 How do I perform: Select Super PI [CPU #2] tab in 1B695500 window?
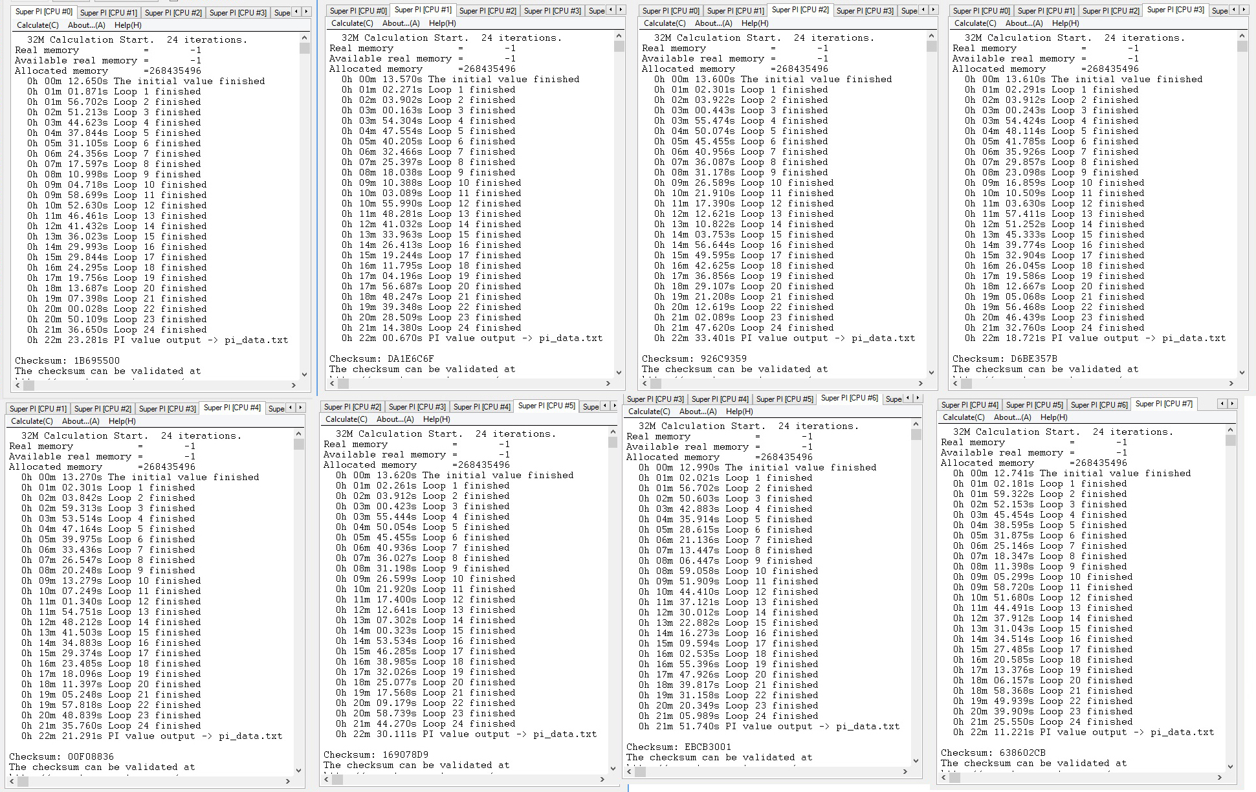click(x=173, y=13)
